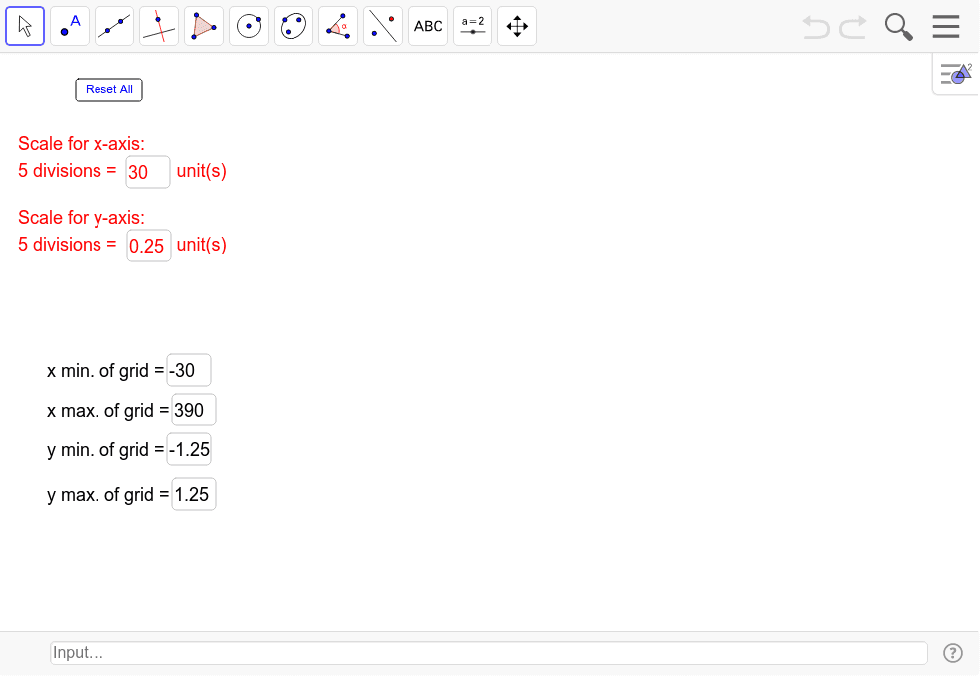980x676 pixels.
Task: Click the Undo arrow
Action: pyautogui.click(x=816, y=27)
